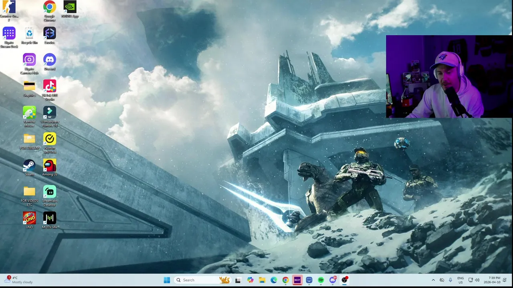The height and width of the screenshot is (288, 513).
Task: Open the NVIDIA App desktop shortcut
Action: (70, 10)
